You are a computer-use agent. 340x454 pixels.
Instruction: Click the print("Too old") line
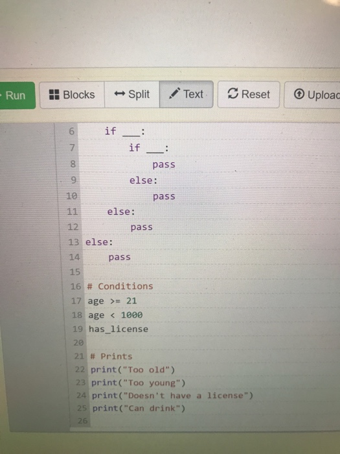pos(133,370)
